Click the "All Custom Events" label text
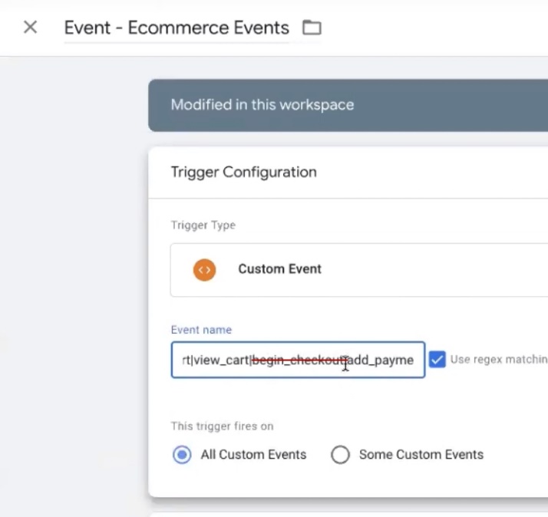The height and width of the screenshot is (517, 548). click(x=253, y=455)
